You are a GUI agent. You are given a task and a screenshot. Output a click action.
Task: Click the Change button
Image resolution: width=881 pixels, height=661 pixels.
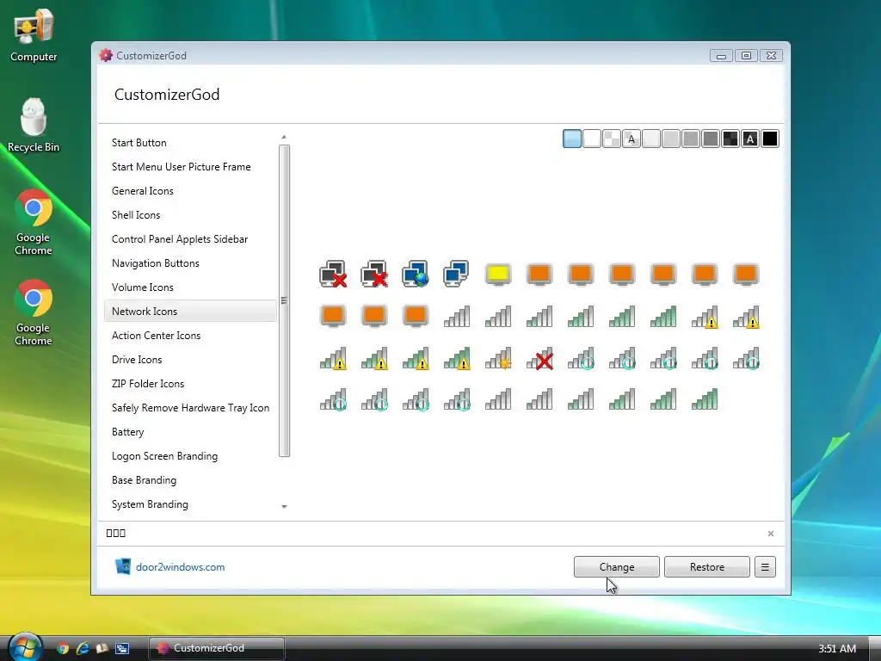click(x=616, y=567)
